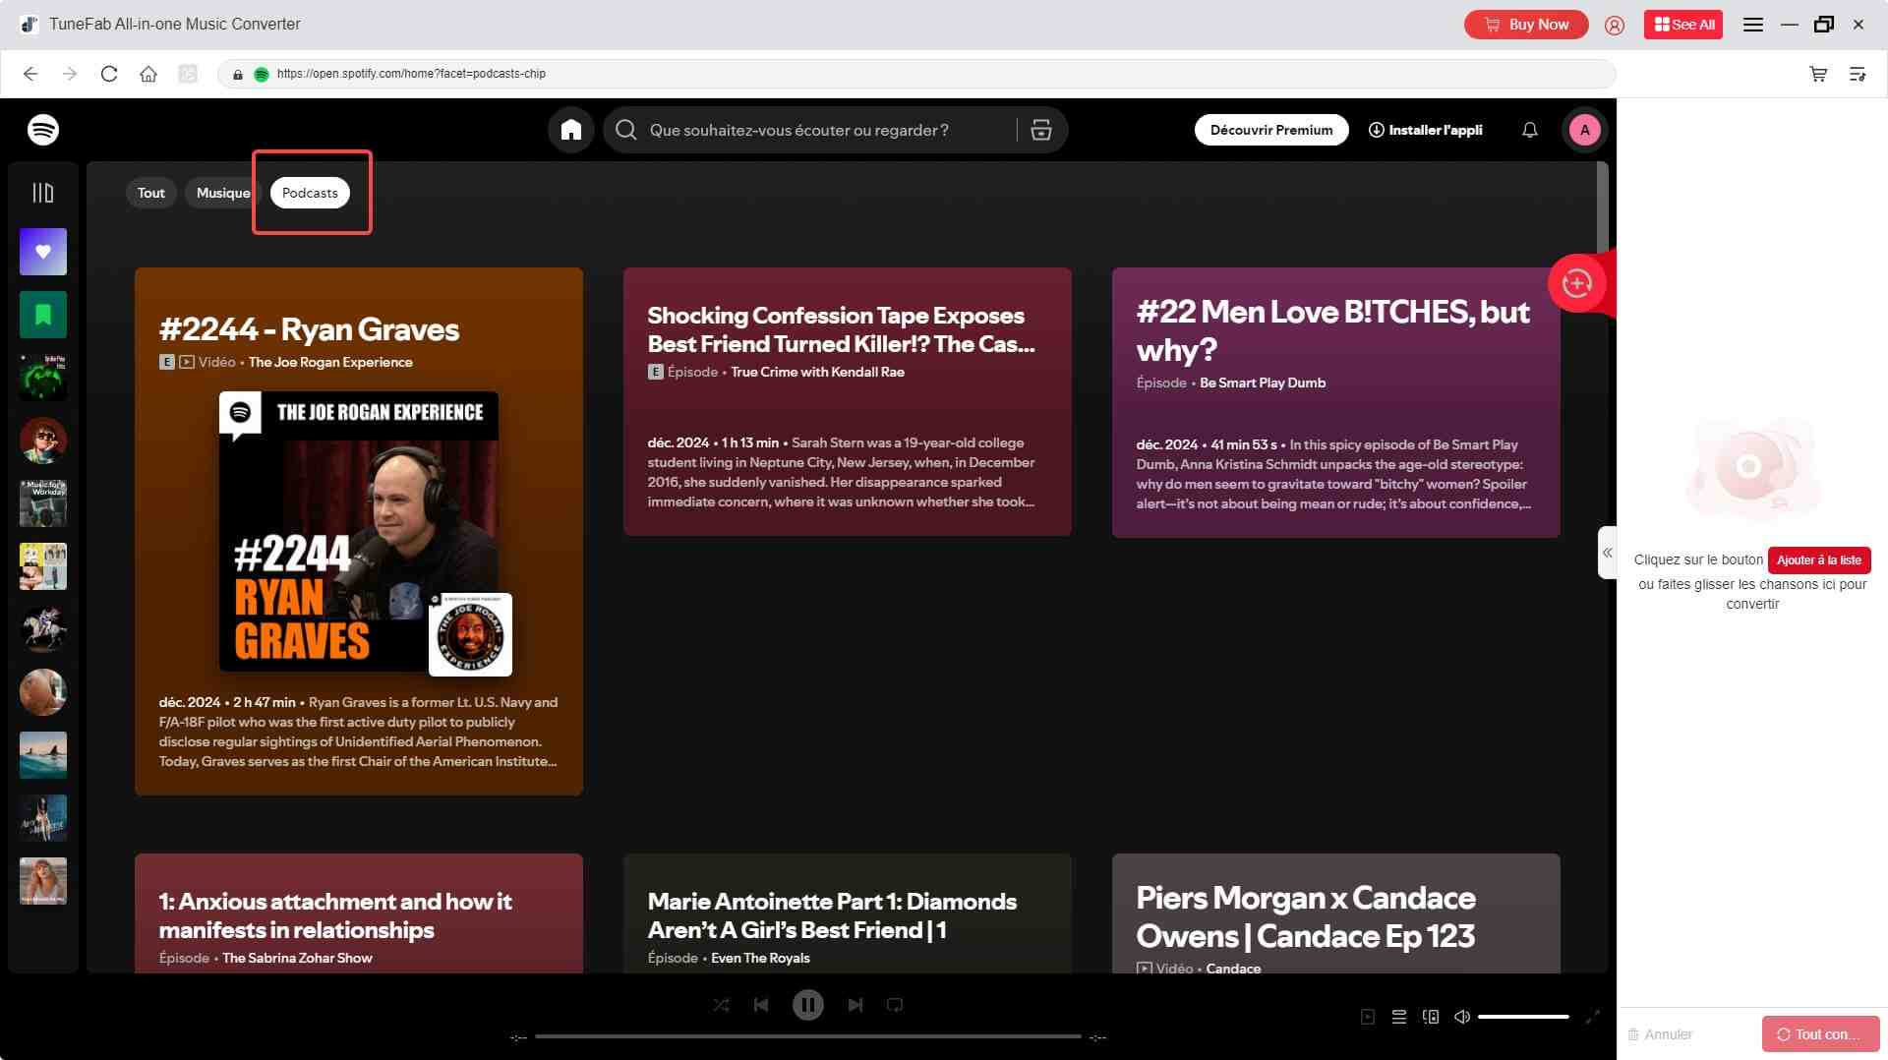The height and width of the screenshot is (1060, 1888).
Task: Open Even The Royals show link
Action: [760, 958]
